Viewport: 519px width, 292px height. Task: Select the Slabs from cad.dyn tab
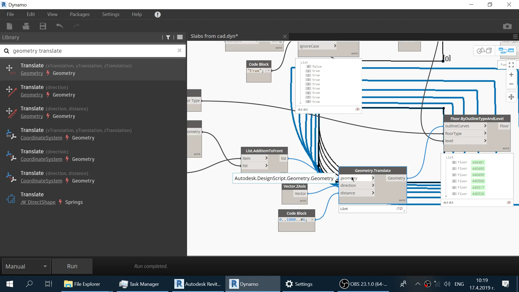pos(214,36)
